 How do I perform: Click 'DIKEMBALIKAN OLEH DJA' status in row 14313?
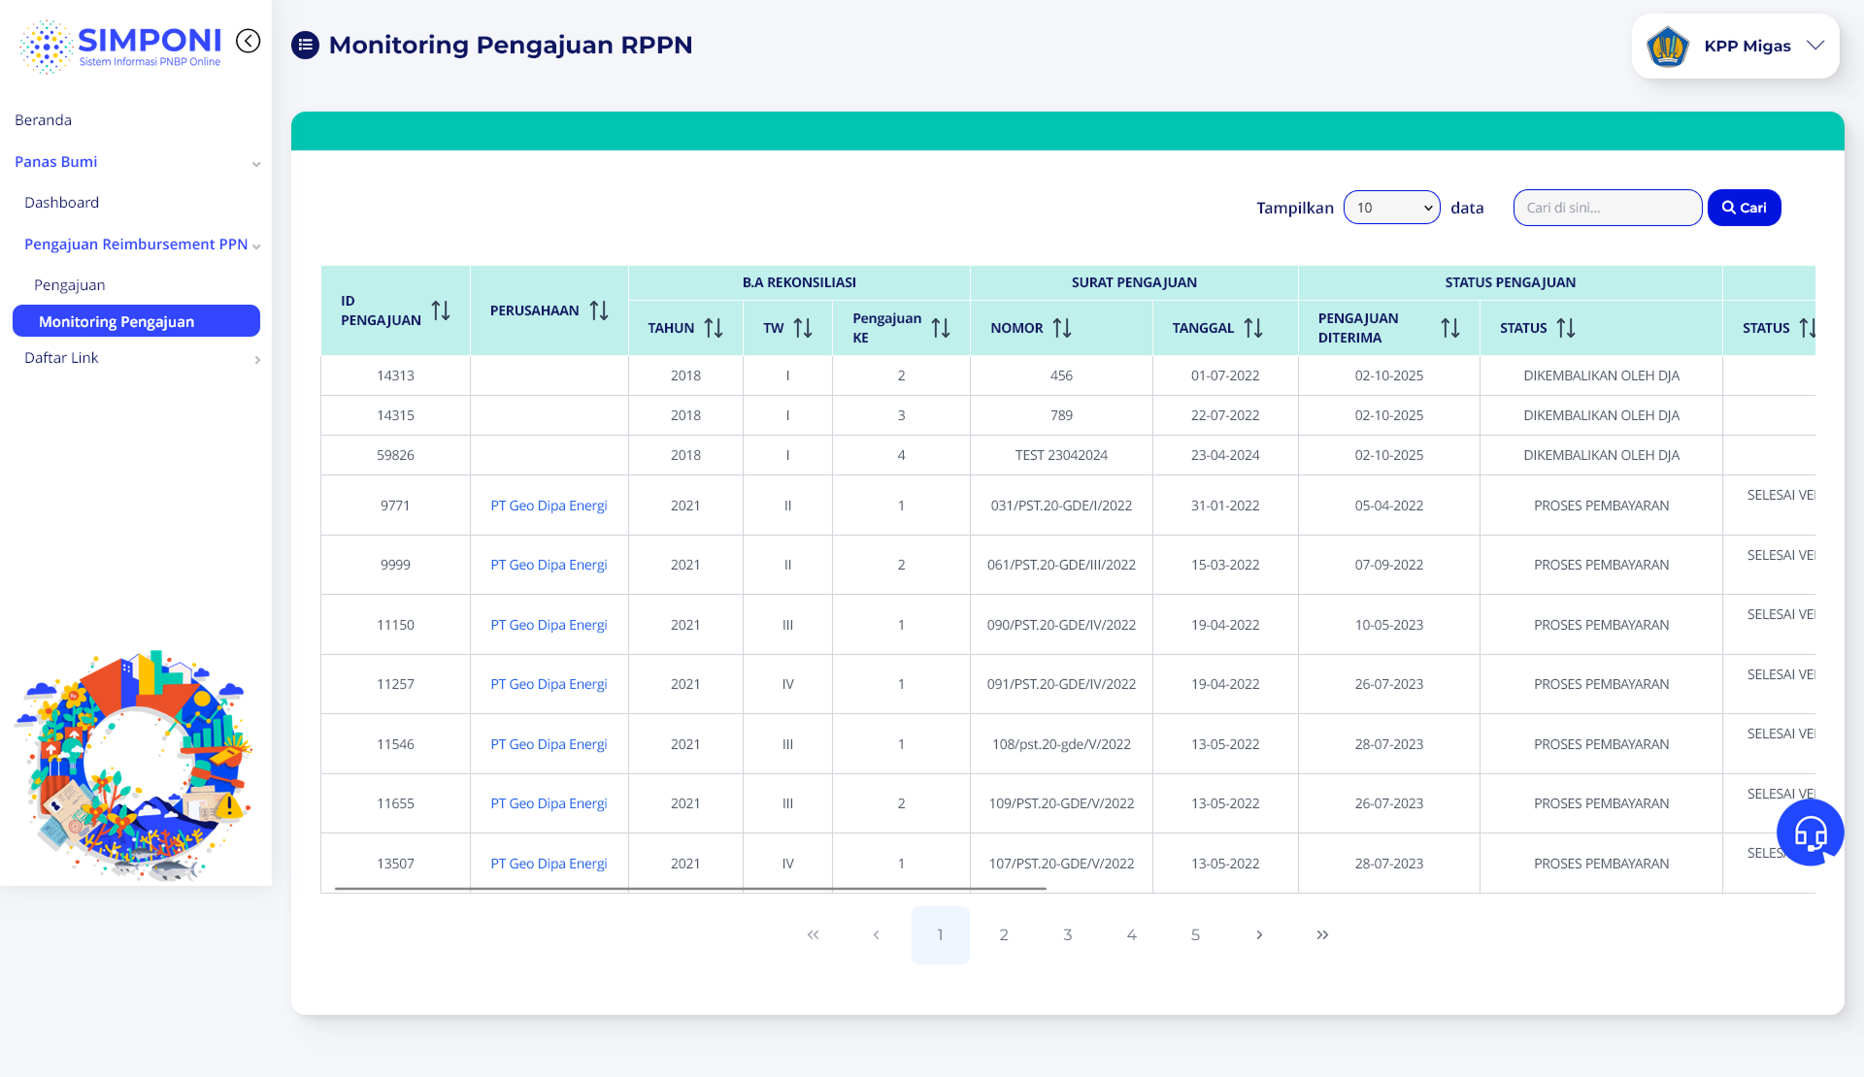point(1601,375)
